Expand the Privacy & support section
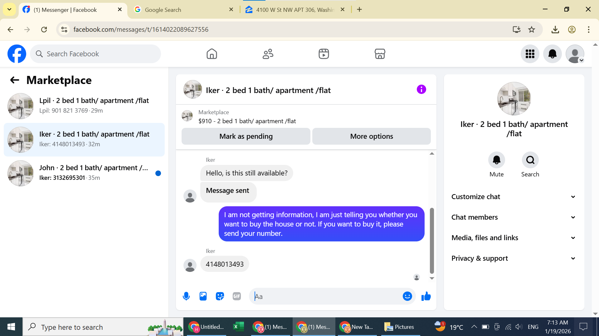The width and height of the screenshot is (599, 336). coord(514,258)
